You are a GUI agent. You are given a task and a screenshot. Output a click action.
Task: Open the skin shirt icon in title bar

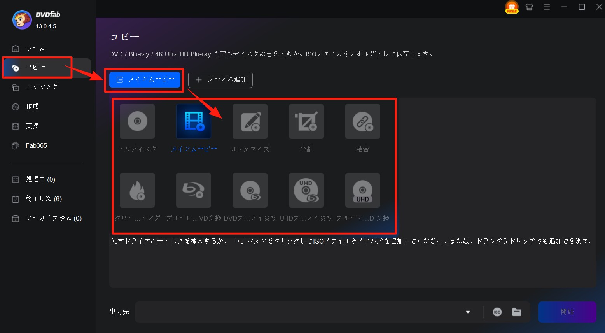pos(529,7)
